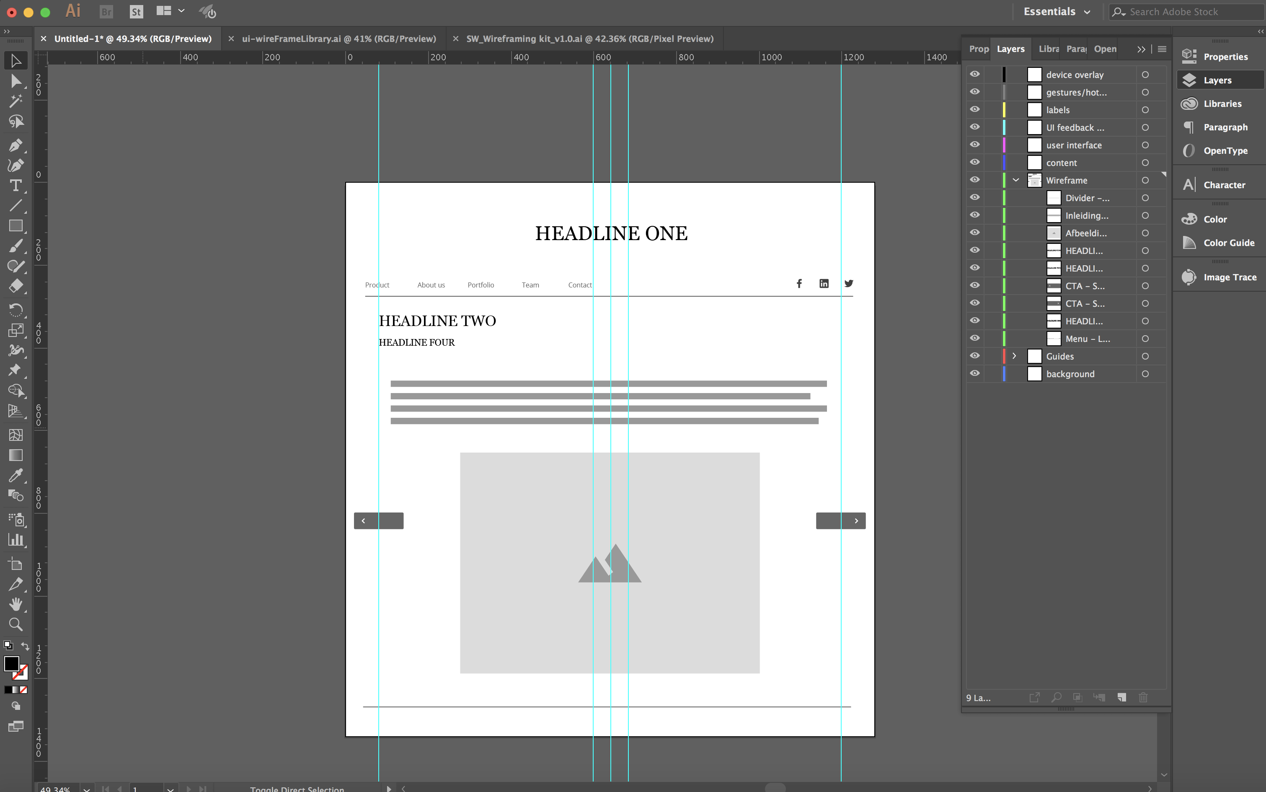Image resolution: width=1266 pixels, height=792 pixels.
Task: Toggle visibility of the background layer
Action: pyautogui.click(x=974, y=373)
